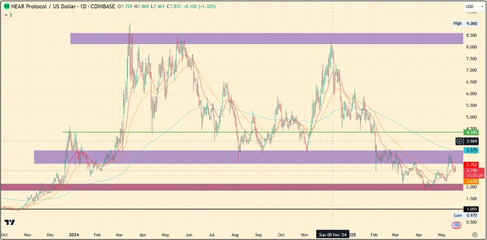Expand the collapsed 3 indicators legend
Screen dimensions: 487x240
[x=8, y=15]
